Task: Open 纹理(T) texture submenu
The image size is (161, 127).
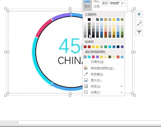Action: [x=104, y=92]
